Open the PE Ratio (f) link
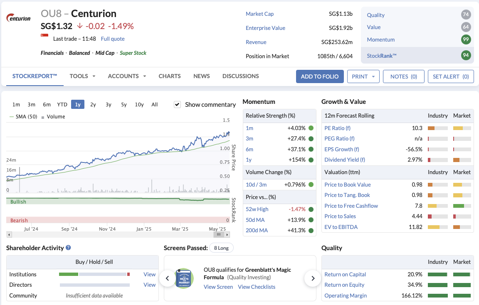Viewport: 479px width, 305px height. tap(337, 128)
